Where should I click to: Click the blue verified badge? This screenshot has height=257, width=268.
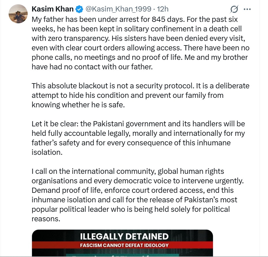click(x=79, y=9)
